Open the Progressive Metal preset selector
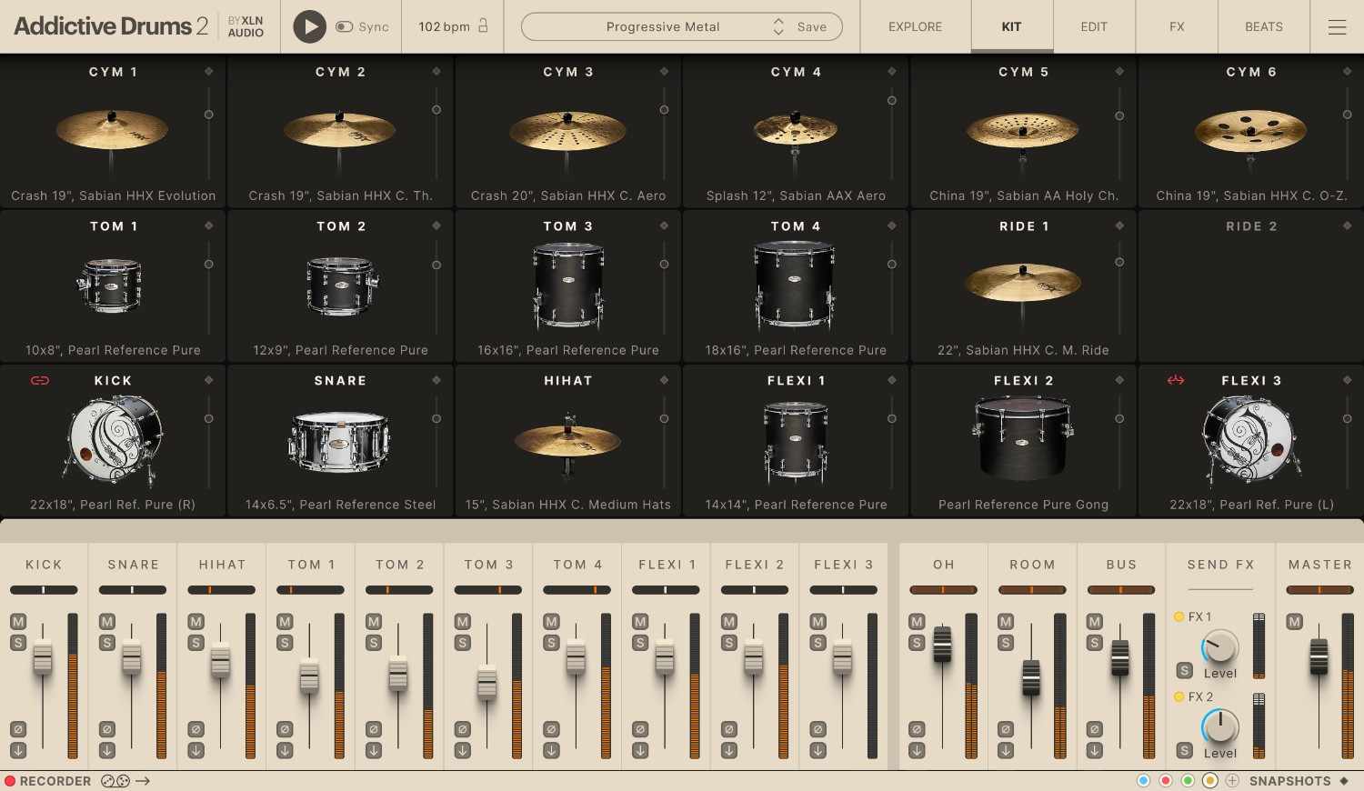The height and width of the screenshot is (791, 1364). pos(664,26)
